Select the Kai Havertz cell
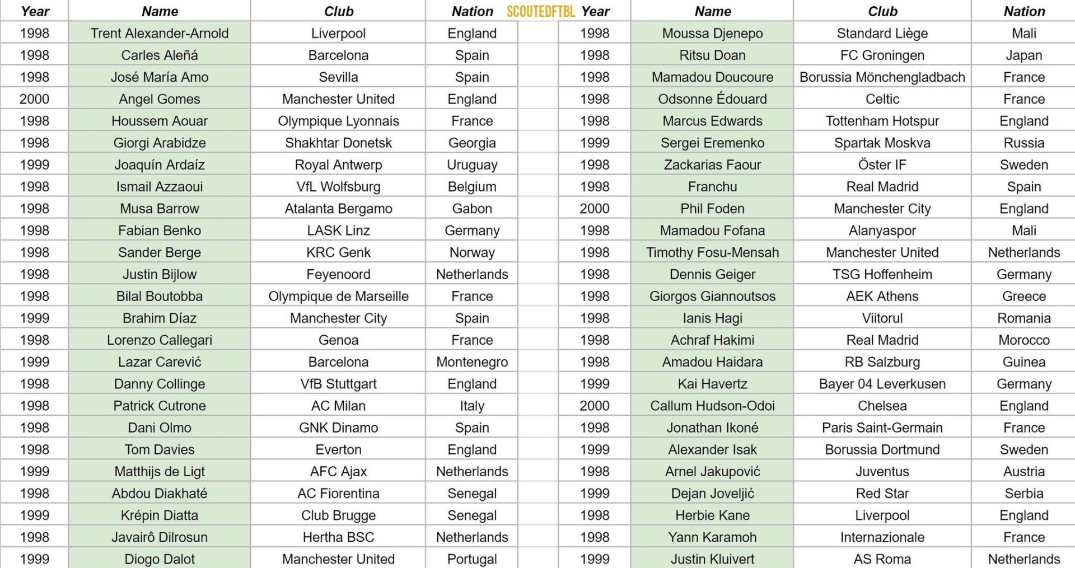Viewport: 1075px width, 568px height. point(712,384)
